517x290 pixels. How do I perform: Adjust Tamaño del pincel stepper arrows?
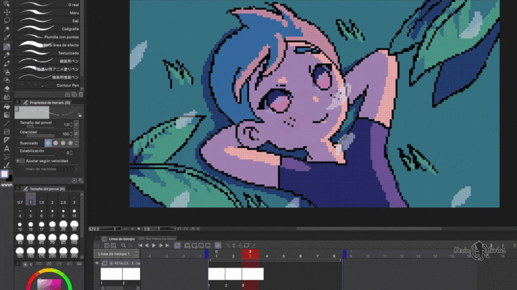pos(71,125)
